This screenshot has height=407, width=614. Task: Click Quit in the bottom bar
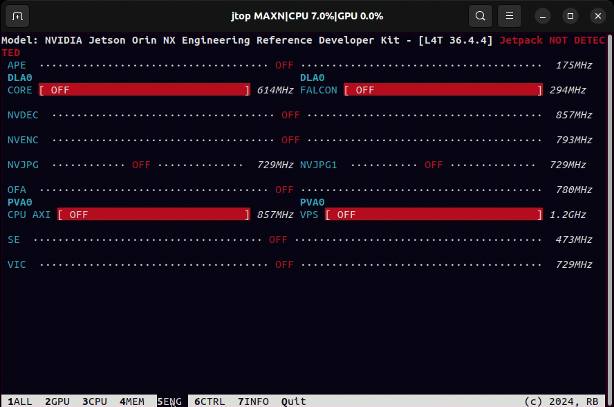(294, 401)
